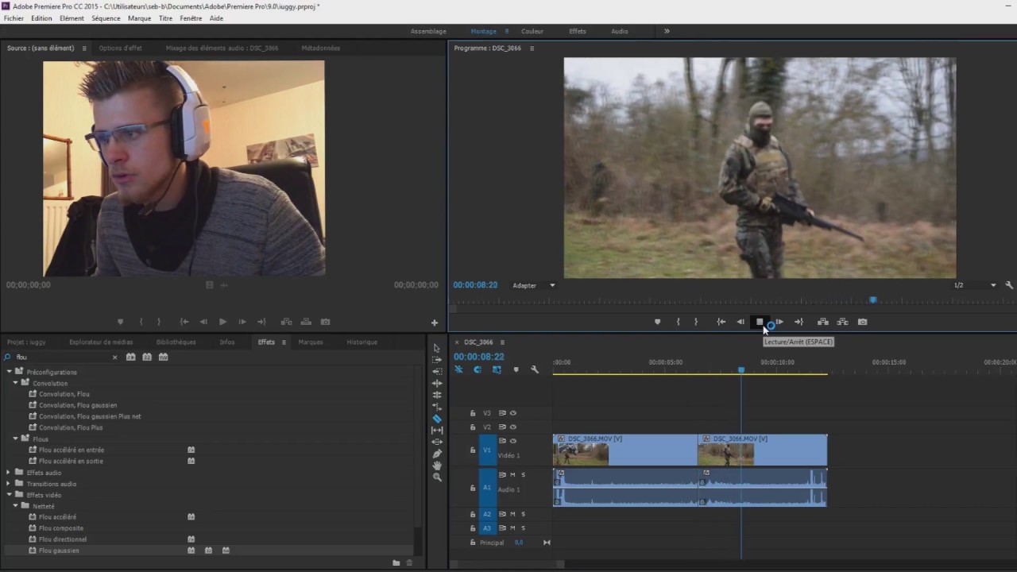1017x572 pixels.
Task: Collapse the Effets vidéo folder
Action: click(x=10, y=494)
